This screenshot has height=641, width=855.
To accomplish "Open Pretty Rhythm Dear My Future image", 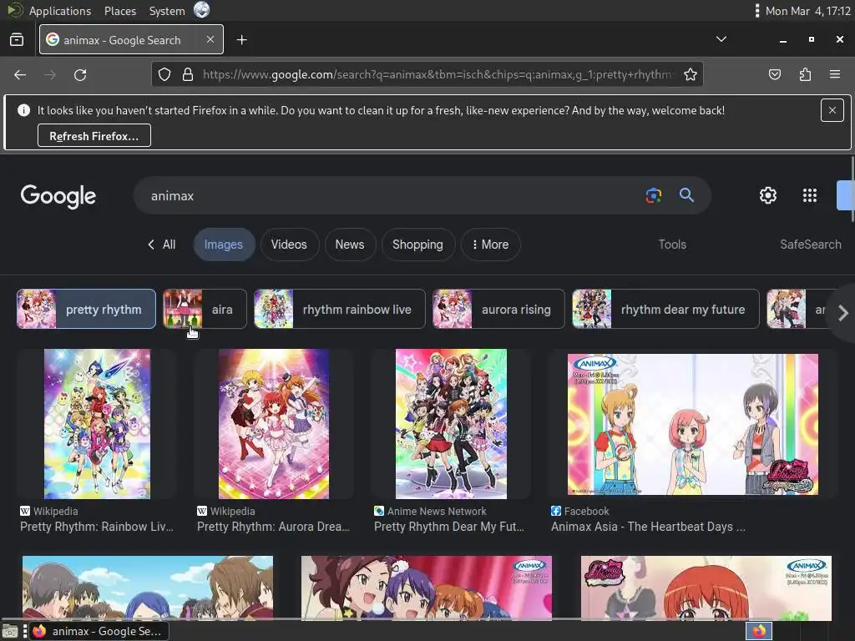I will point(451,424).
